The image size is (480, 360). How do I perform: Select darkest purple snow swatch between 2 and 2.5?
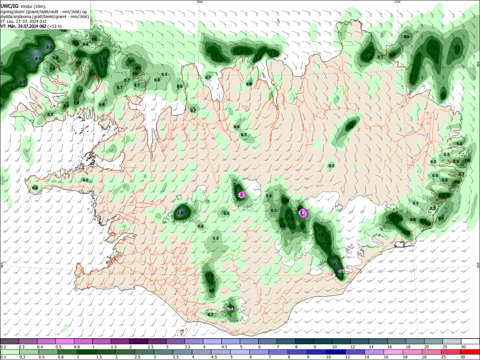pos(138,341)
